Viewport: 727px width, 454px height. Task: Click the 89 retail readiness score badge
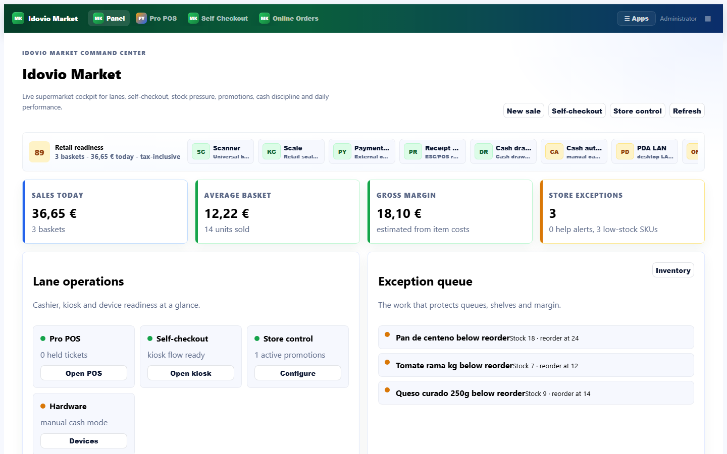[x=39, y=152]
